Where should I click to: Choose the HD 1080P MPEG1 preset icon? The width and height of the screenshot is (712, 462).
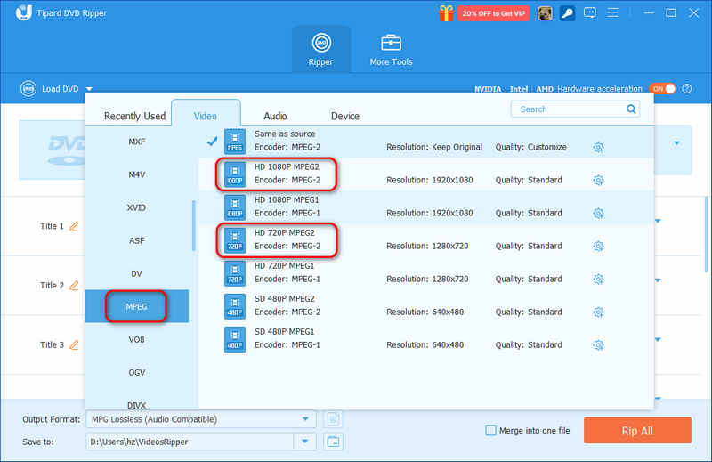pyautogui.click(x=235, y=207)
